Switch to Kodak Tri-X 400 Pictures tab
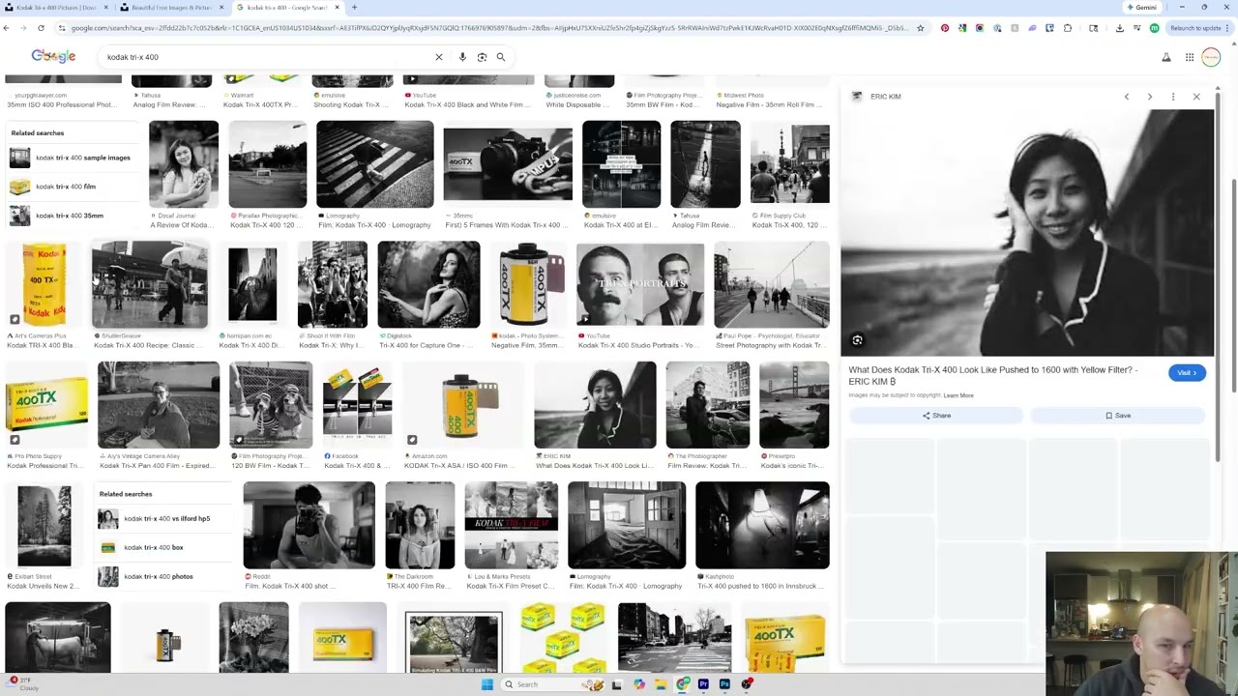Image resolution: width=1238 pixels, height=696 pixels. pos(56,8)
